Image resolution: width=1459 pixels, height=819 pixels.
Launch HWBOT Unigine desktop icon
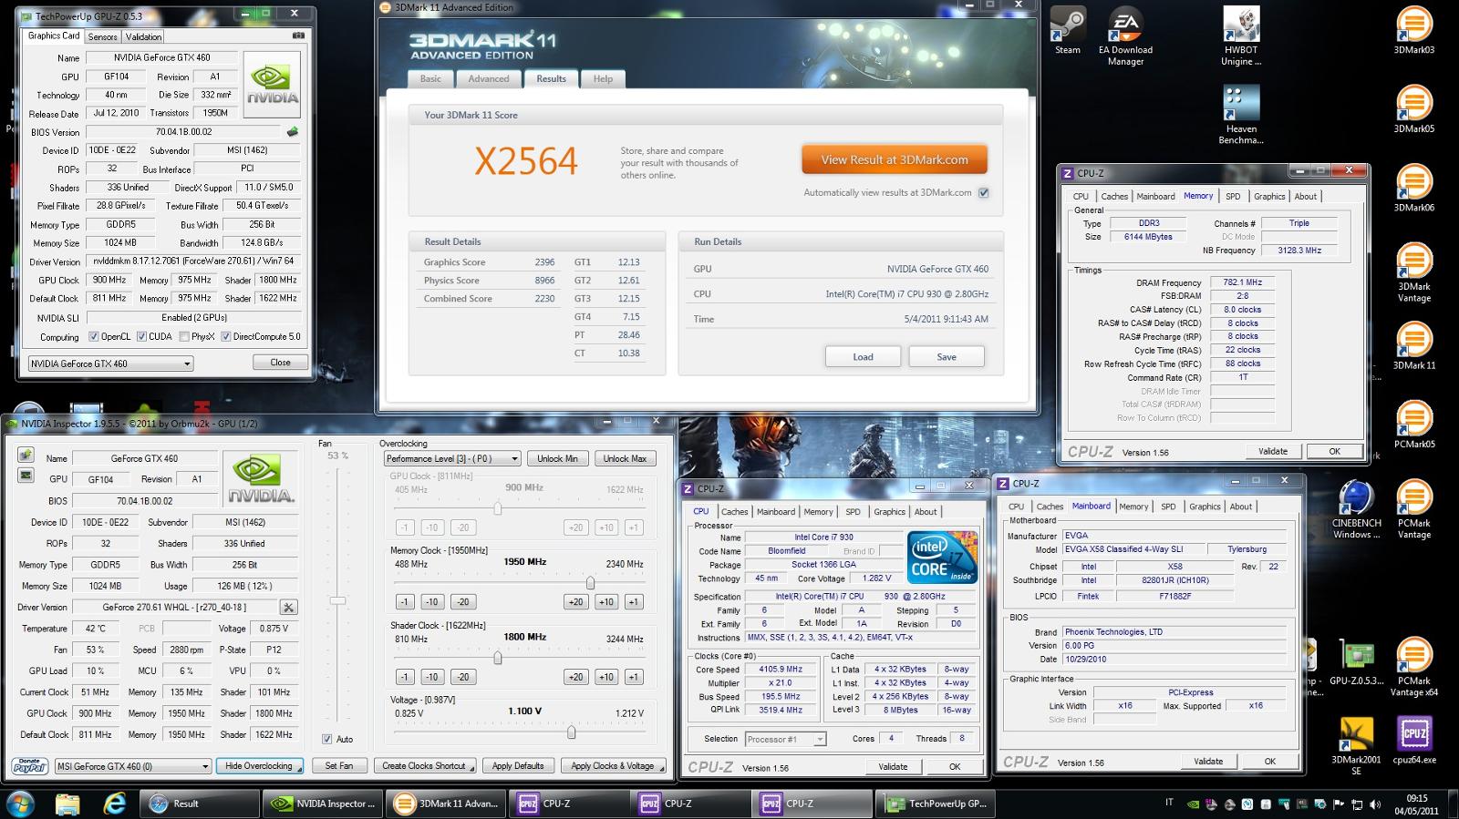[1241, 36]
